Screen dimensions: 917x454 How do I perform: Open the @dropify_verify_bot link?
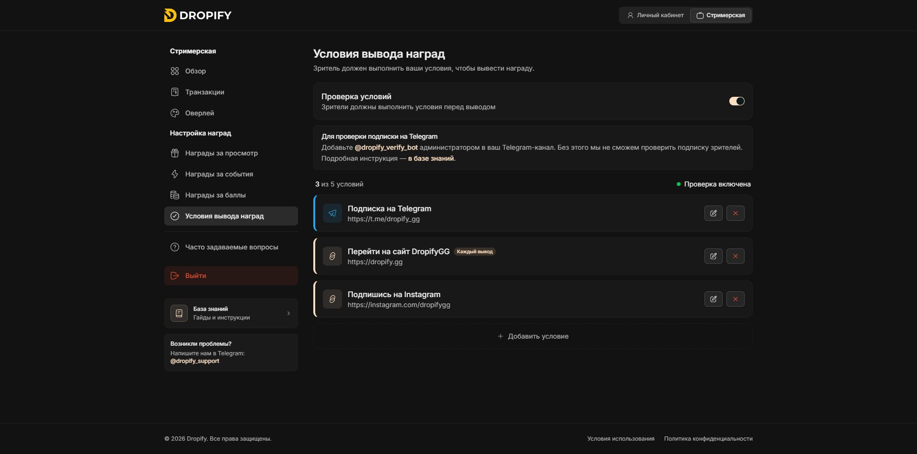386,147
